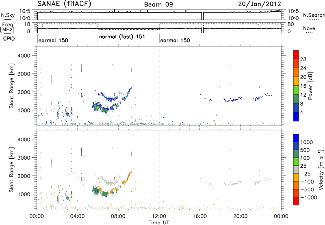Click the 12:00 time tick label

point(159,216)
